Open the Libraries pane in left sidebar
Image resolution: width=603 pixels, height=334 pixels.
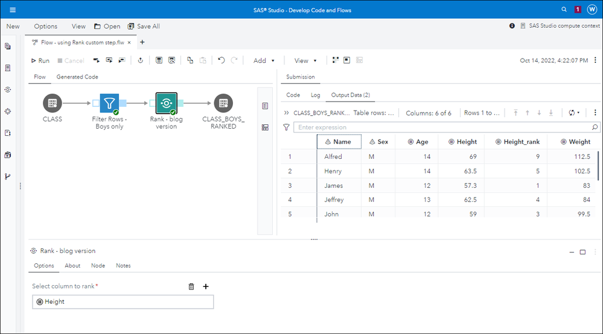pyautogui.click(x=8, y=155)
